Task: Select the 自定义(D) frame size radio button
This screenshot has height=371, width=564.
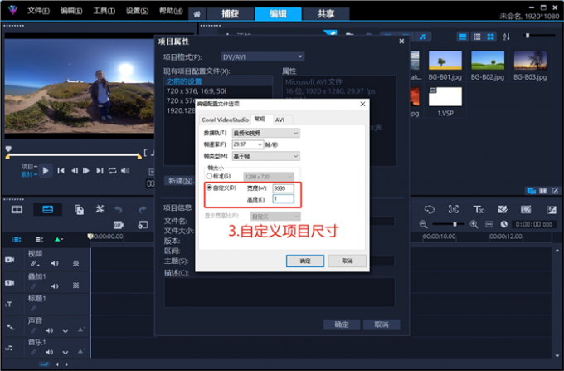Action: (x=209, y=188)
